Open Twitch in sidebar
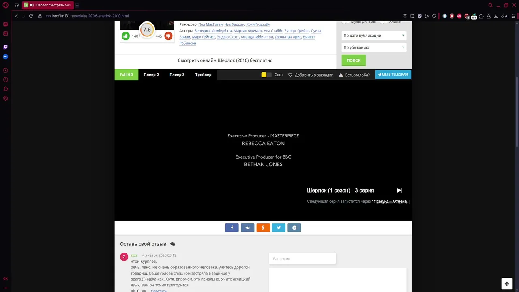The image size is (519, 292). pos(6,47)
